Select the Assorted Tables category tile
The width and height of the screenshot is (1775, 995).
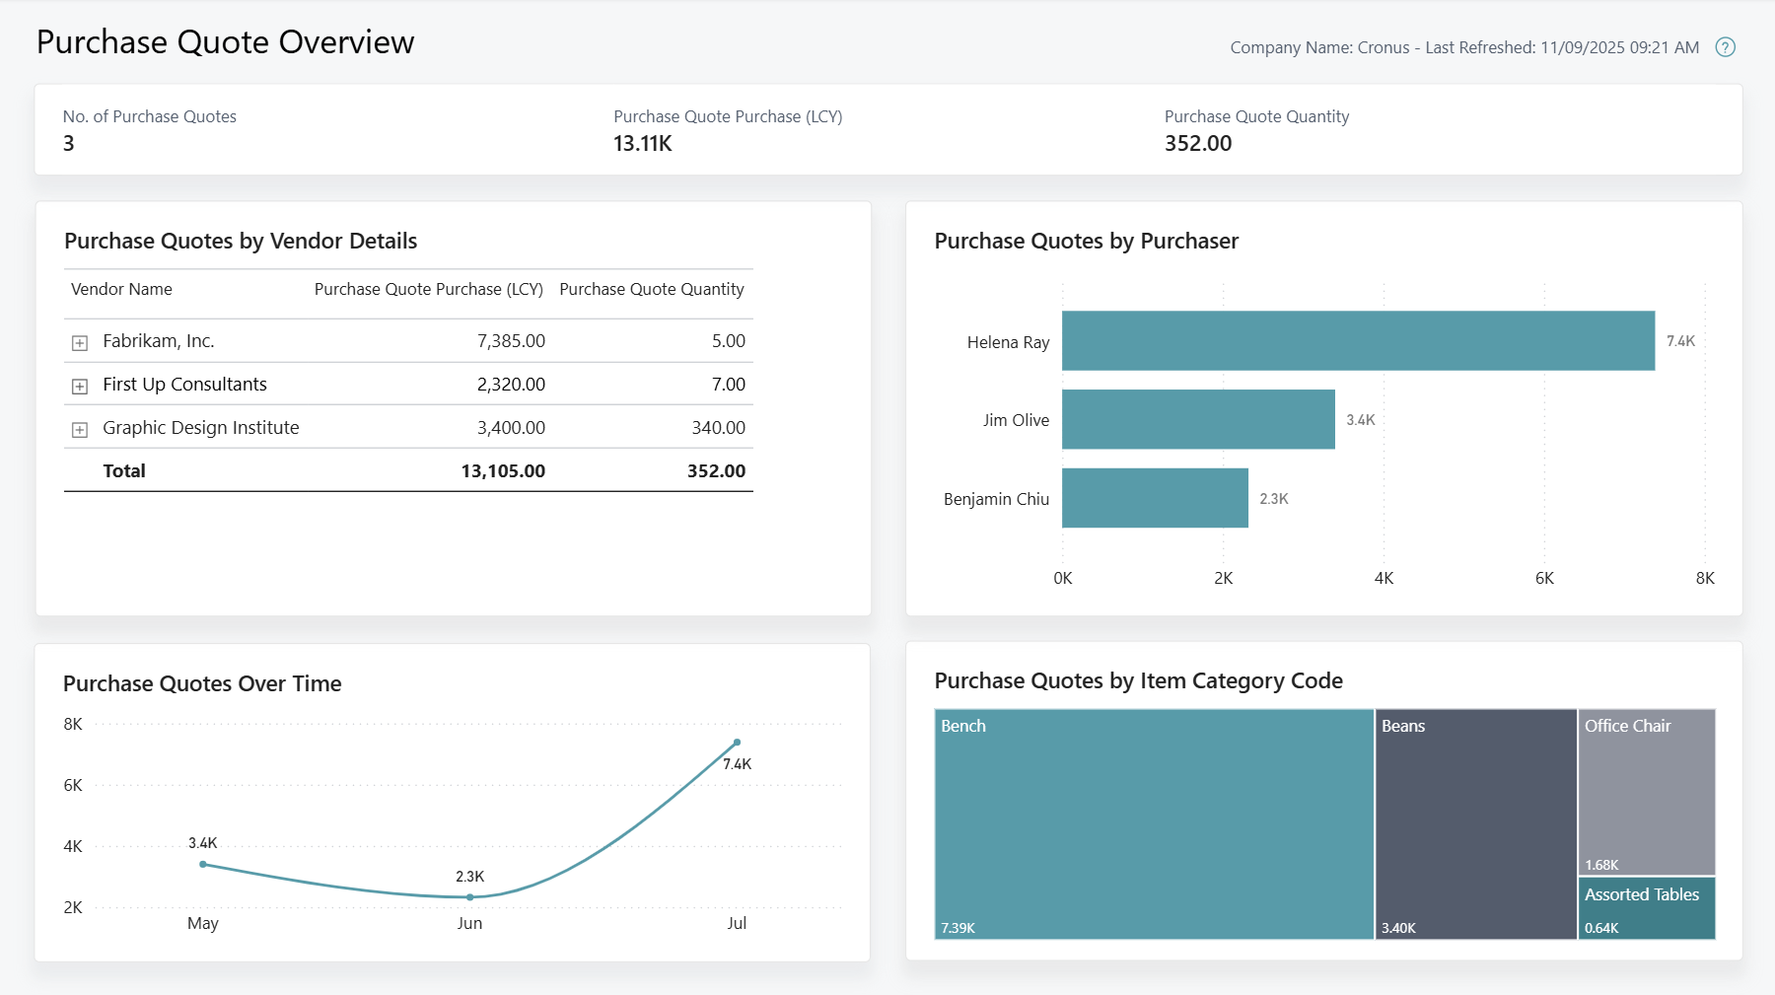coord(1646,907)
